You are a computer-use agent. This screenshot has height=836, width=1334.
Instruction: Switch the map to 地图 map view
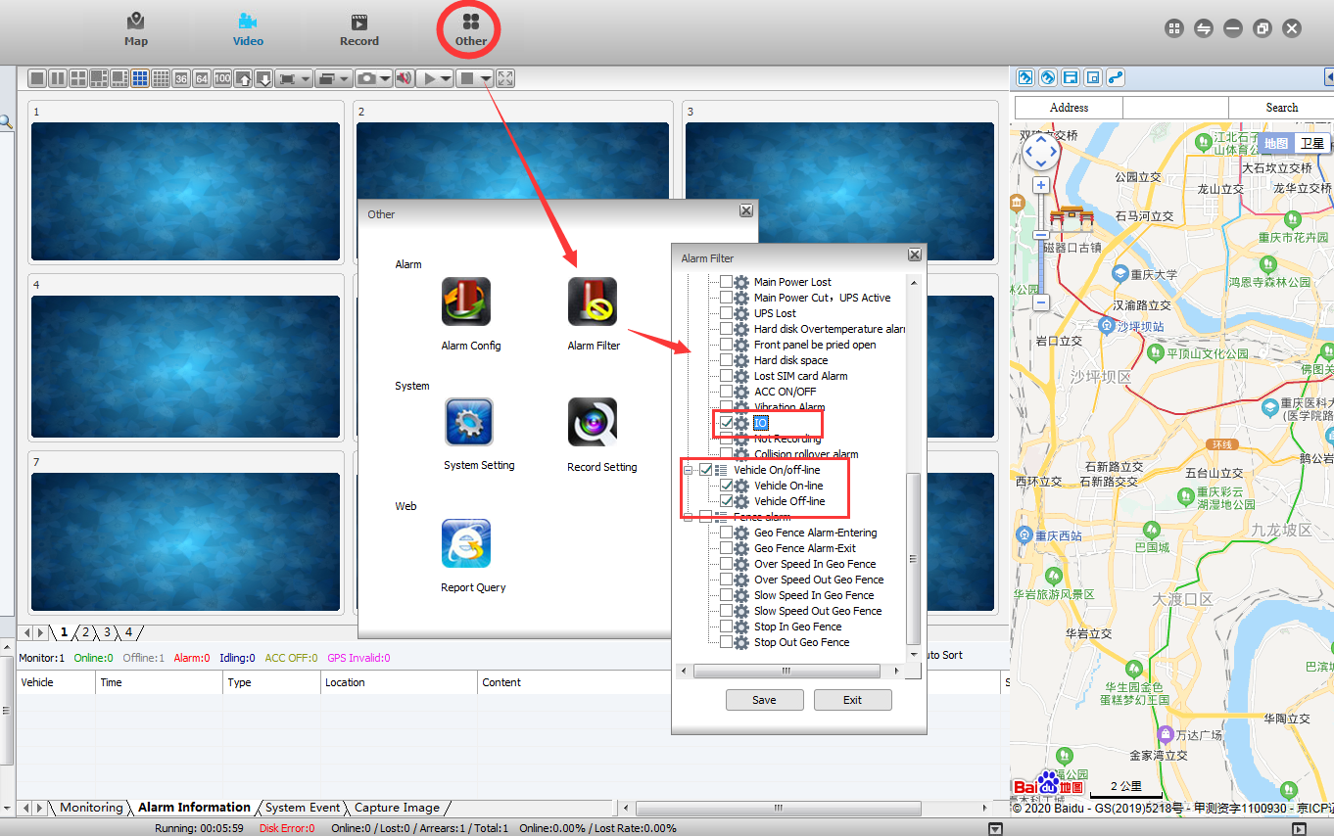tap(1276, 143)
